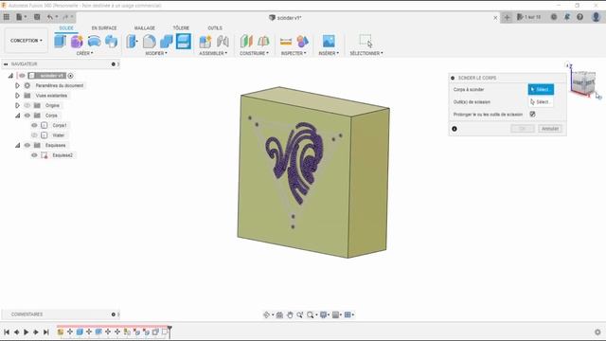Toggle visibility of the Corps folder

click(x=27, y=116)
